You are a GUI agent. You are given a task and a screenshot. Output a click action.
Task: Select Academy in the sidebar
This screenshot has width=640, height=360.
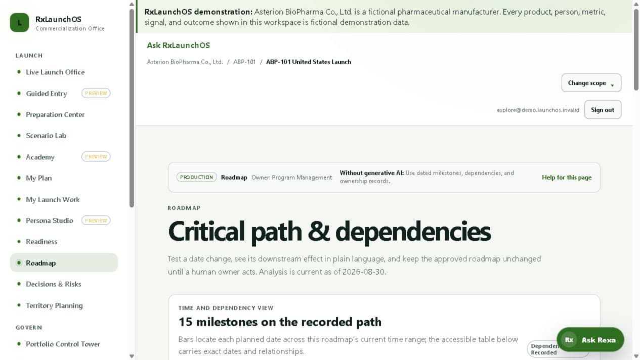tap(40, 157)
